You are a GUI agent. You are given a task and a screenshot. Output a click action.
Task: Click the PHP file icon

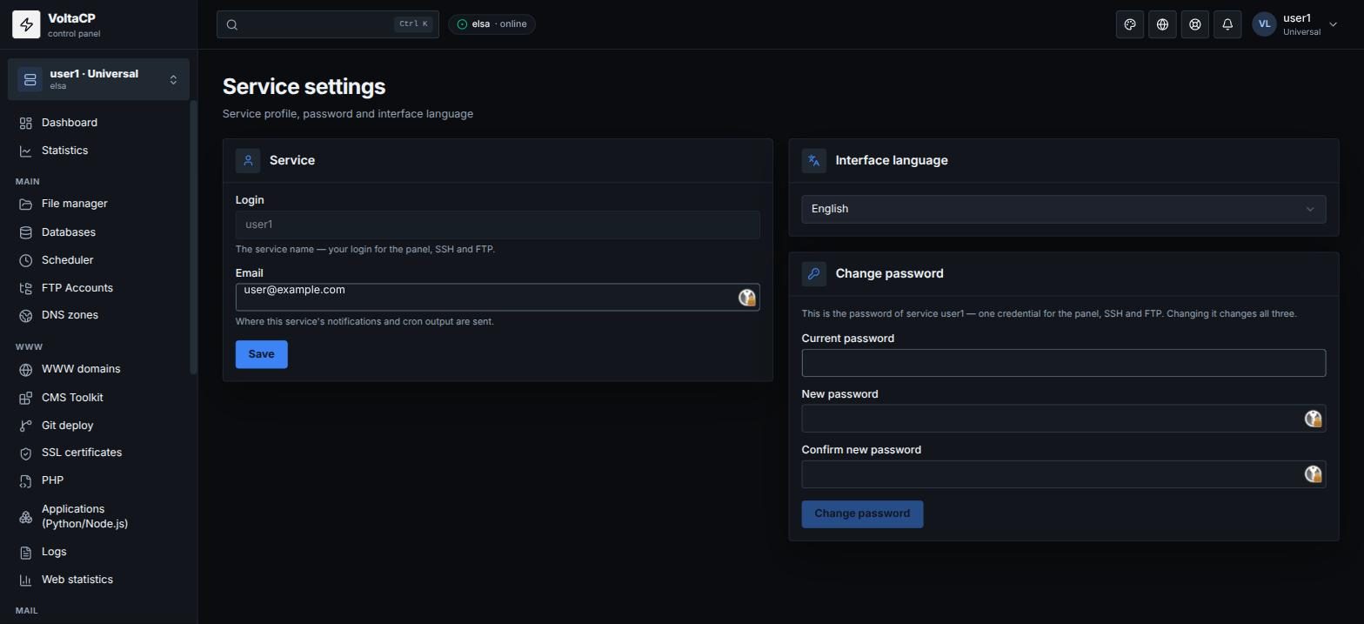click(26, 480)
